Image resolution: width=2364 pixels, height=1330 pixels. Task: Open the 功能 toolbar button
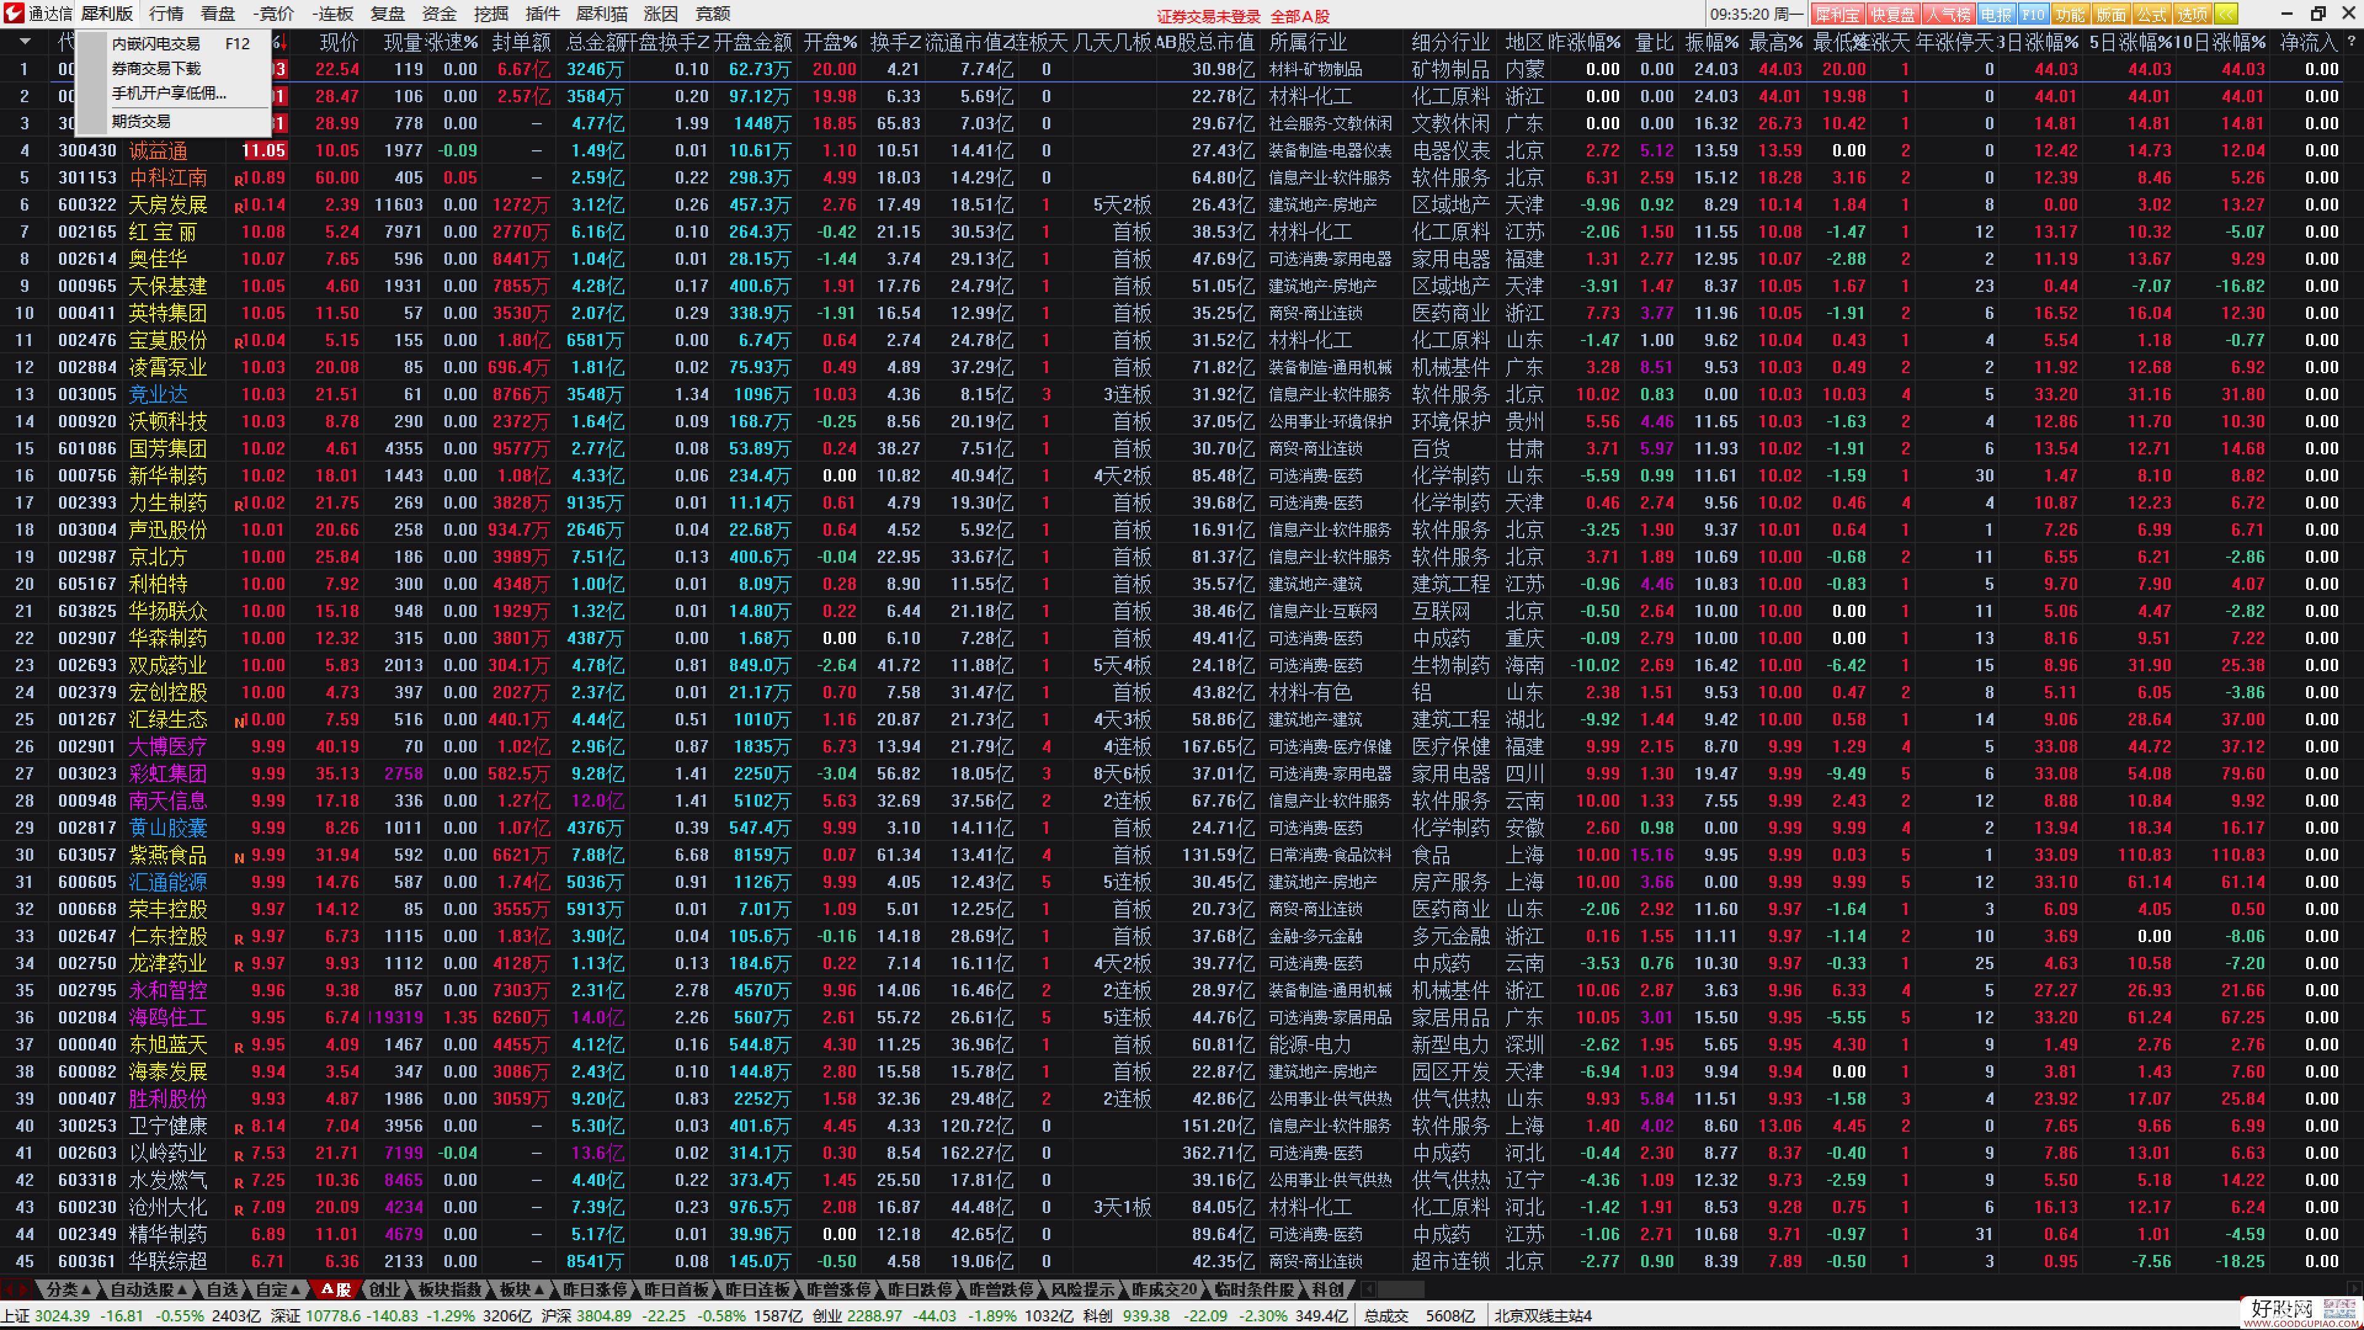coord(2070,14)
